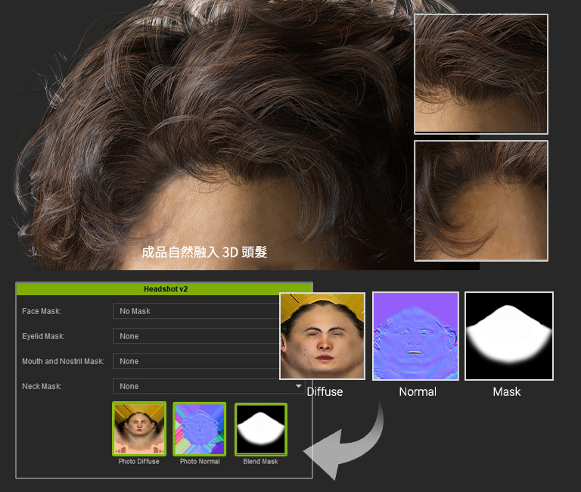The image size is (581, 492).
Task: Click the green Headshot v2 panel header
Action: (x=164, y=289)
